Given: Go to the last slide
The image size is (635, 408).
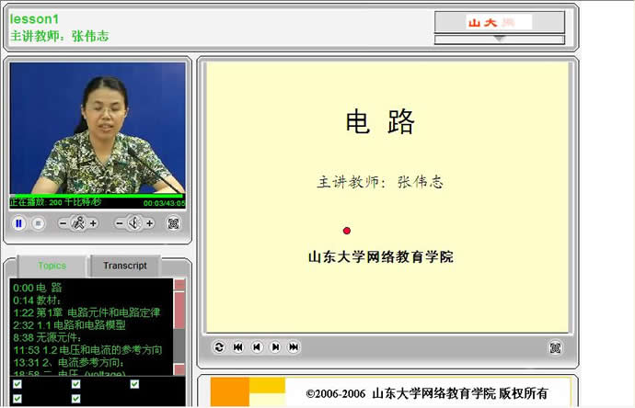Looking at the screenshot, I should point(294,347).
